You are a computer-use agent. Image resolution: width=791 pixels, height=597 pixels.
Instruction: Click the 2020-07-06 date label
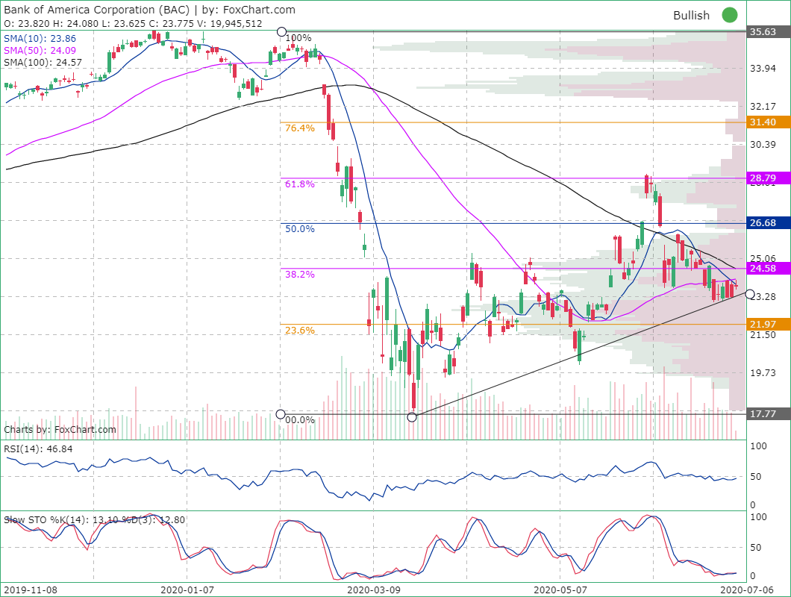747,590
